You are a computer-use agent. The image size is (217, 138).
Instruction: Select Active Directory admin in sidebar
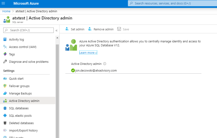pos(28,101)
